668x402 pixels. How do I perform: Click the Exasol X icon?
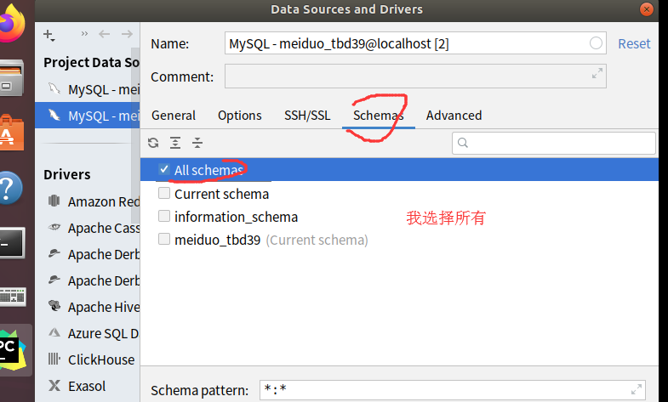pos(54,385)
